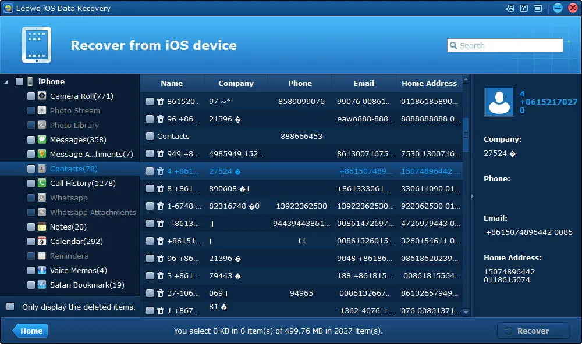Click into the Search field
Image resolution: width=582 pixels, height=344 pixels.
point(505,45)
